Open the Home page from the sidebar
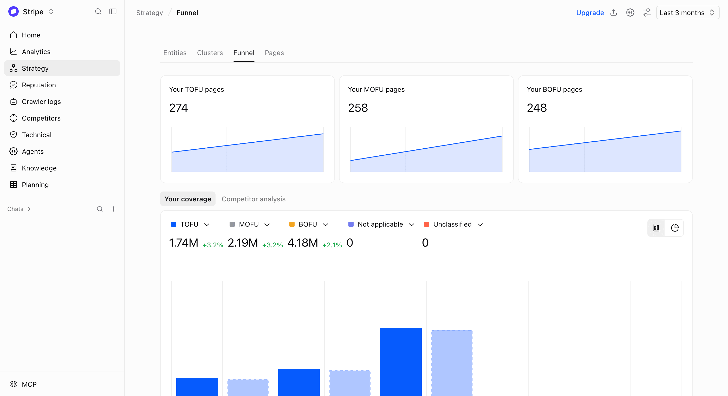The height and width of the screenshot is (396, 728). (x=62, y=35)
